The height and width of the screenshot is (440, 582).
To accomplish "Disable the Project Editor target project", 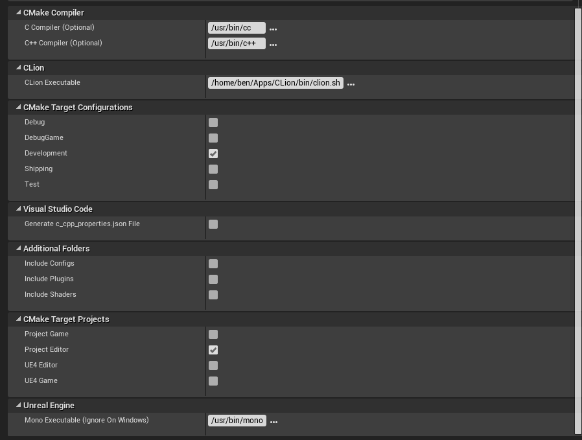I will [x=213, y=350].
